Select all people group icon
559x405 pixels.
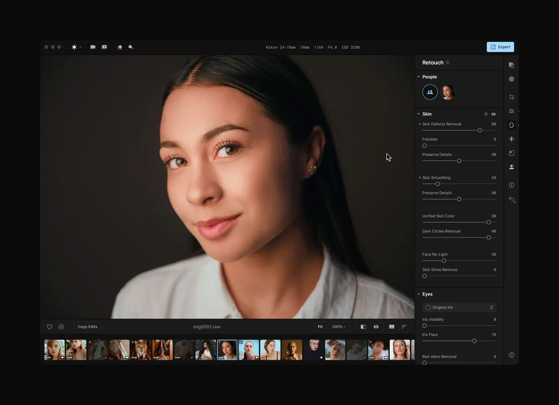430,92
